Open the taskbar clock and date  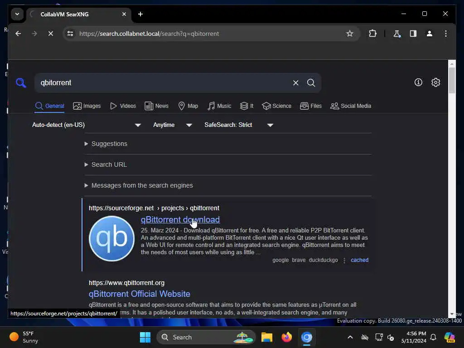click(414, 337)
